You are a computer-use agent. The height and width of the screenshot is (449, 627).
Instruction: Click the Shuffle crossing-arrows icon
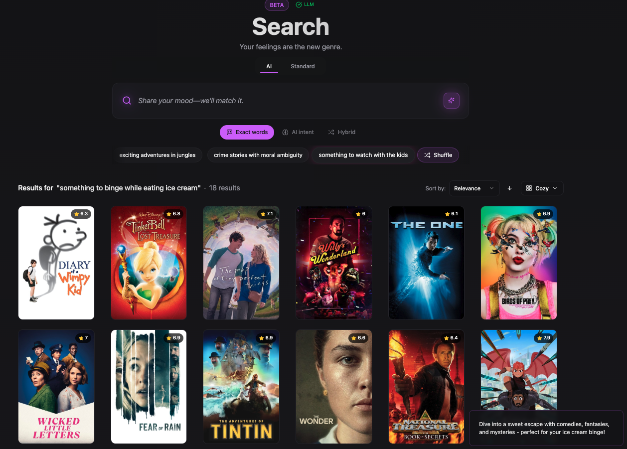click(x=427, y=155)
